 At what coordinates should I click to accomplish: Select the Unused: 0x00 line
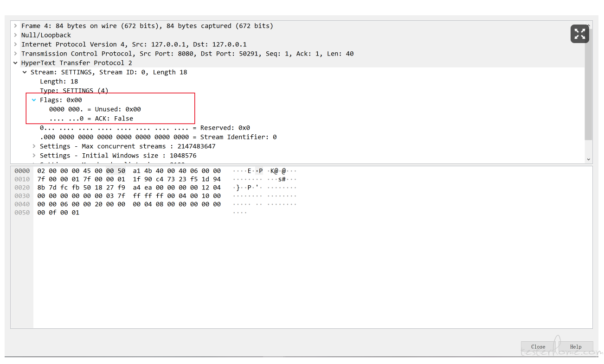coord(95,109)
